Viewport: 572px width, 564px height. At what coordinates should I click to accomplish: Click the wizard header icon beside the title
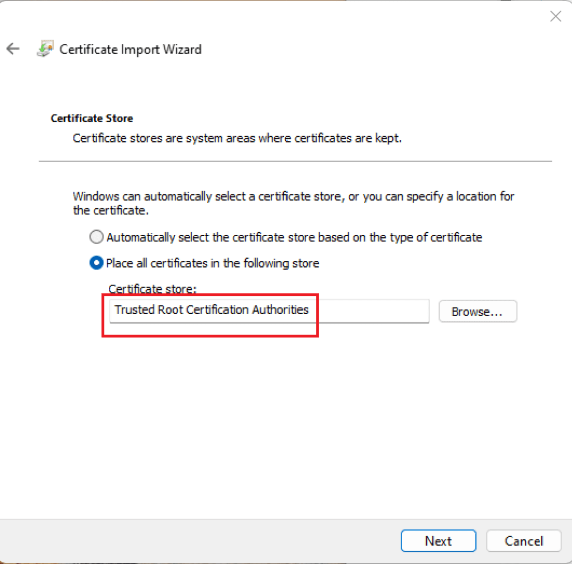pos(45,49)
